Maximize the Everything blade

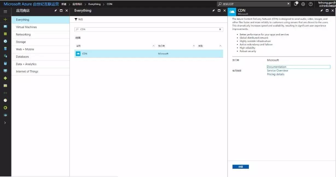coord(219,11)
